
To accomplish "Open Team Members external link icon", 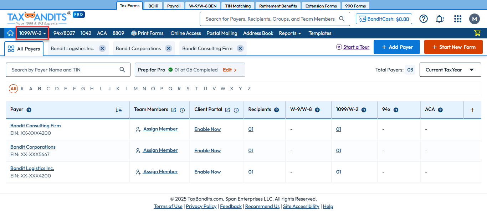I will [x=174, y=110].
